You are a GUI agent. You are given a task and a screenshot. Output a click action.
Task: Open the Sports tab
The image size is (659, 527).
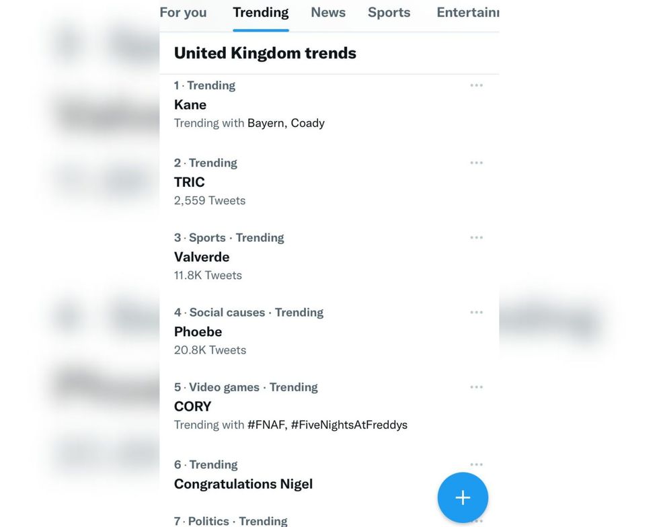pyautogui.click(x=389, y=13)
